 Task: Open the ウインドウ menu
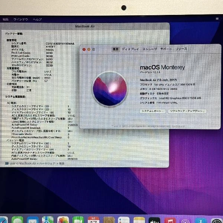pos(20,19)
